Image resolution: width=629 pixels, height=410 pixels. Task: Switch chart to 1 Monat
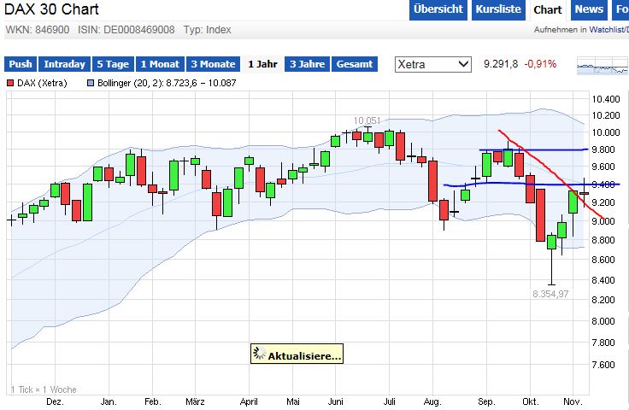[160, 64]
